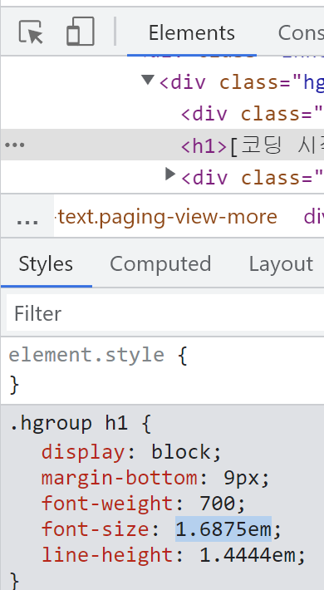Edit the line-height property name
This screenshot has width=324, height=590.
point(107,555)
